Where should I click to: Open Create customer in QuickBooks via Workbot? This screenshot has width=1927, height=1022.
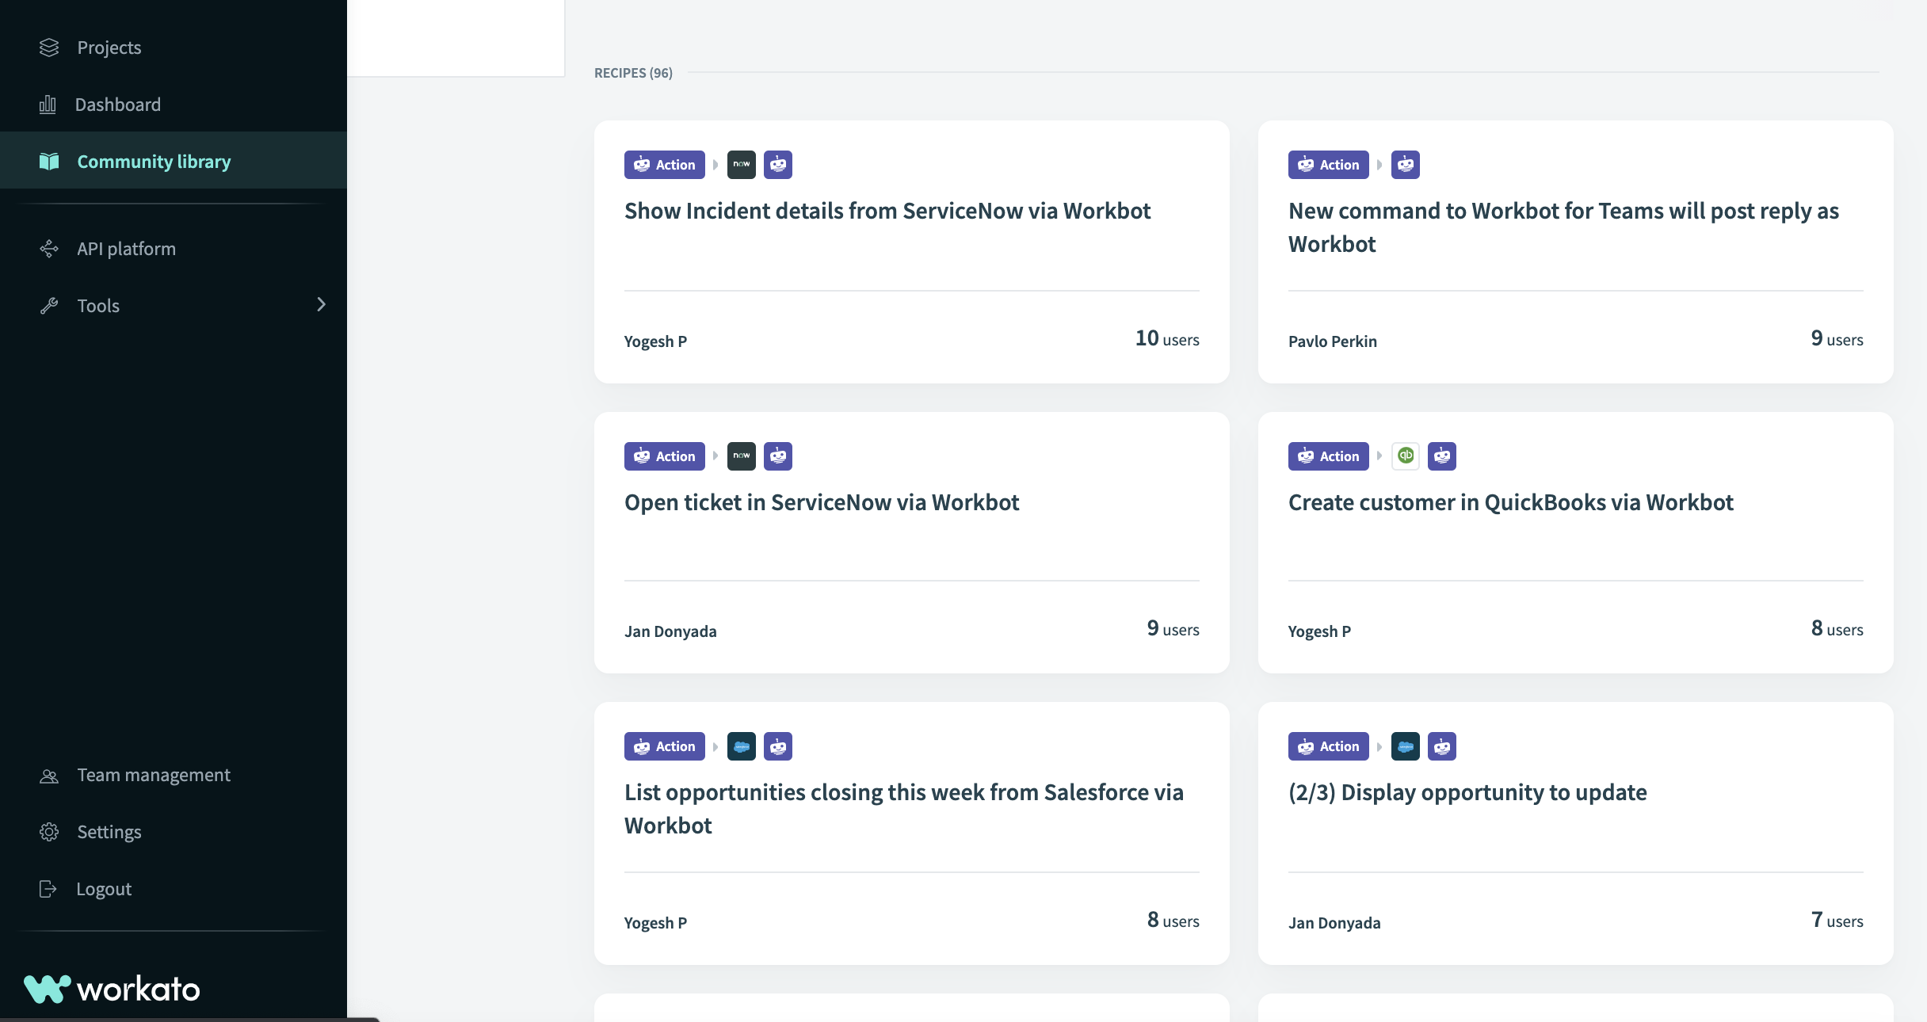(1510, 502)
